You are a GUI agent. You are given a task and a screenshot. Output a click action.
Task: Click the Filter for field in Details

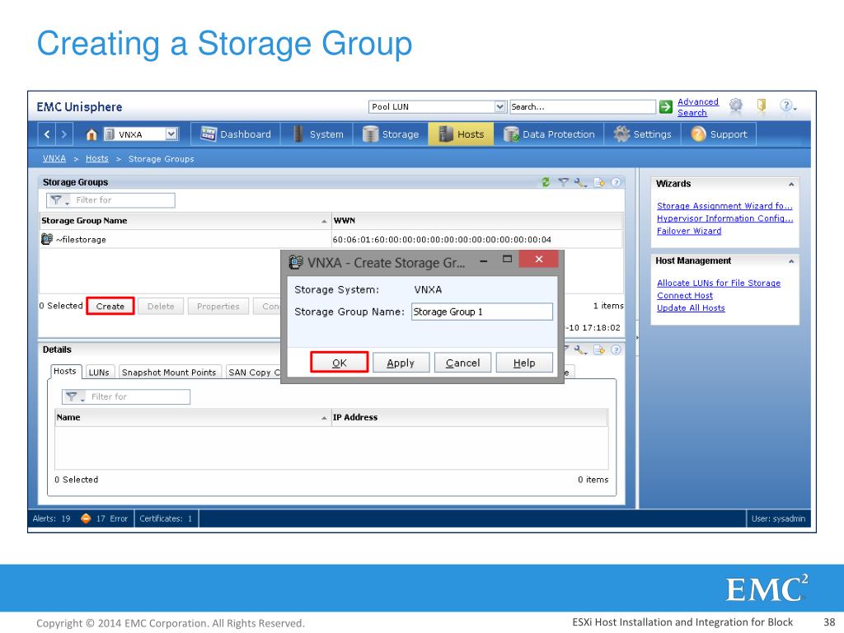tap(138, 396)
